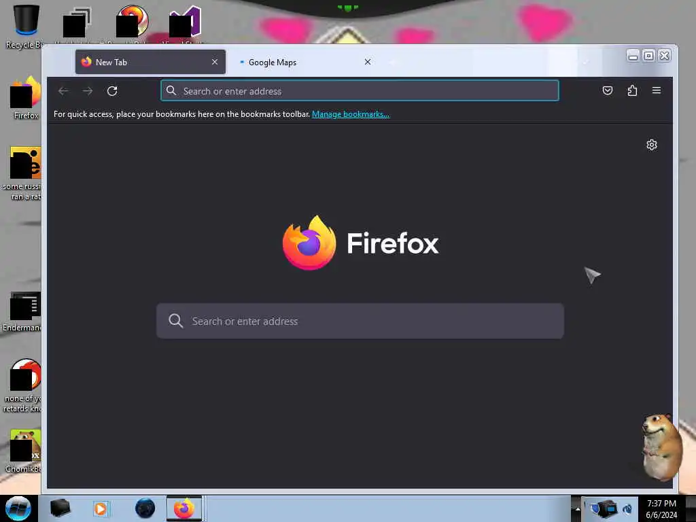The image size is (696, 522).
Task: Close the Firefox window
Action: 664,56
